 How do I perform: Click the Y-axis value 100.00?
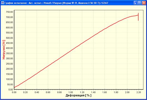coord(9,79)
